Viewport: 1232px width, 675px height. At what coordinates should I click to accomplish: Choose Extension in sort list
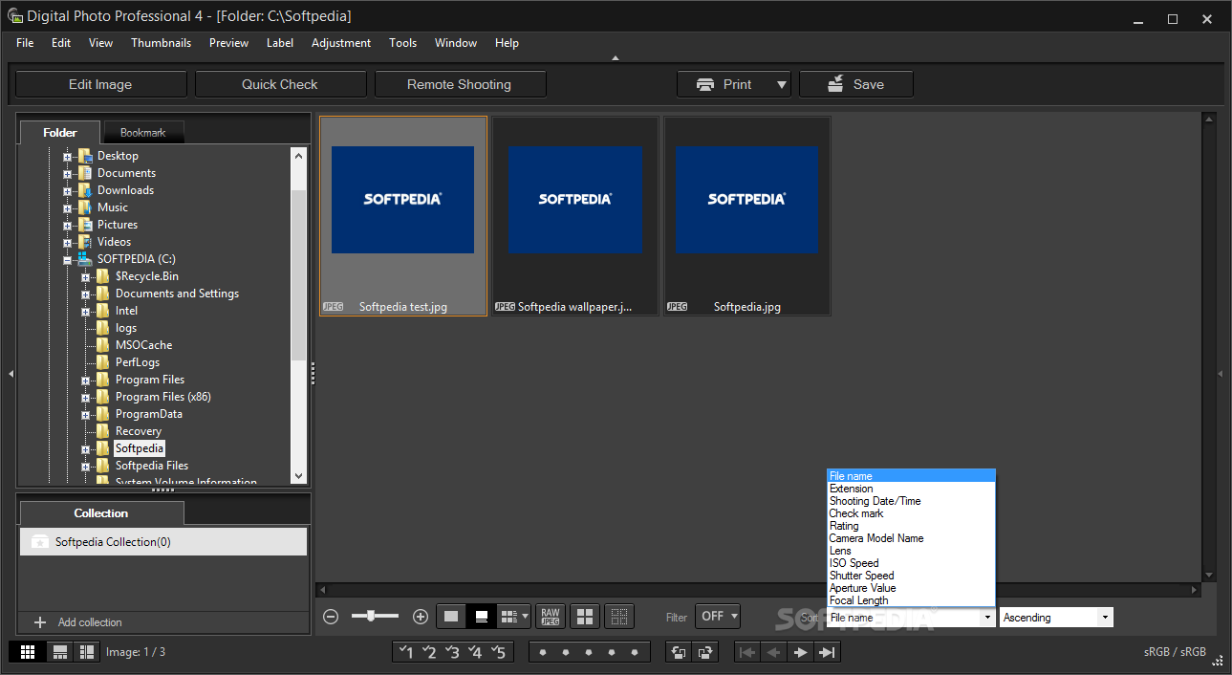click(911, 489)
